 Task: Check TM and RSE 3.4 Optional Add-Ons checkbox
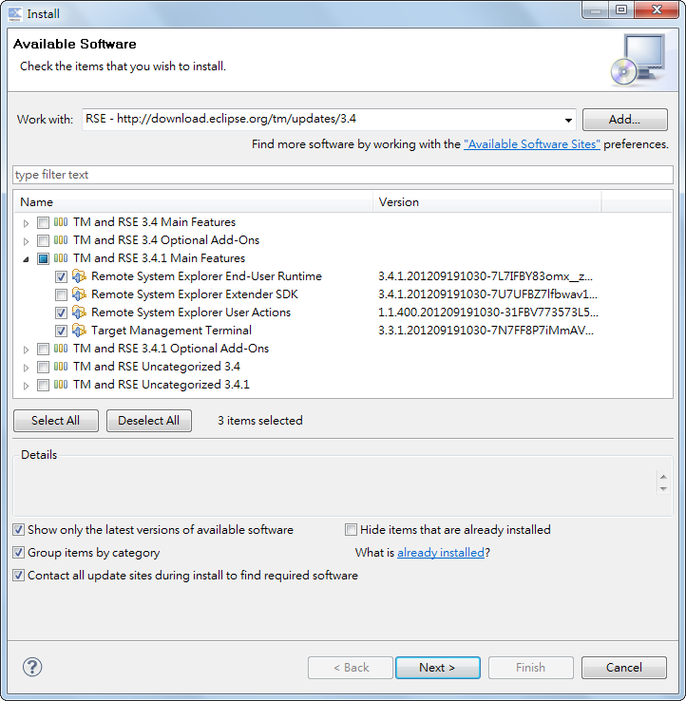pyautogui.click(x=43, y=240)
